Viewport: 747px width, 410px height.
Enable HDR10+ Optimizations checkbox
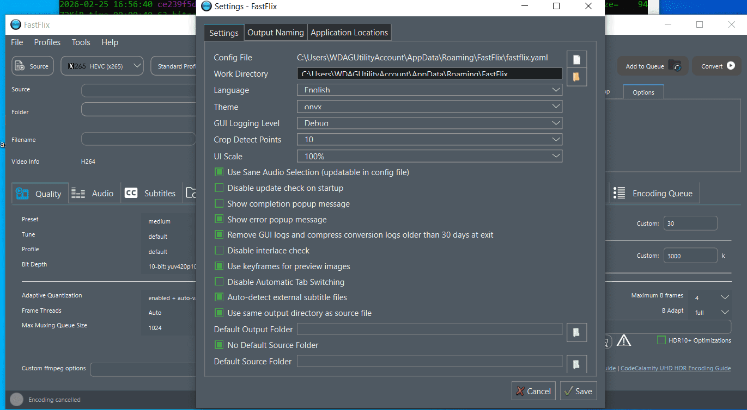coord(661,340)
